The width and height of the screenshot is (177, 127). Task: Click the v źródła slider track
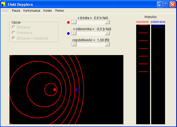[90, 22]
